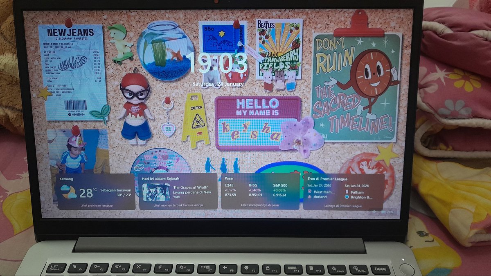Open 'Lihat prakiraan lengkap' weather link
Image resolution: width=491 pixels, height=276 pixels.
[x=96, y=205]
